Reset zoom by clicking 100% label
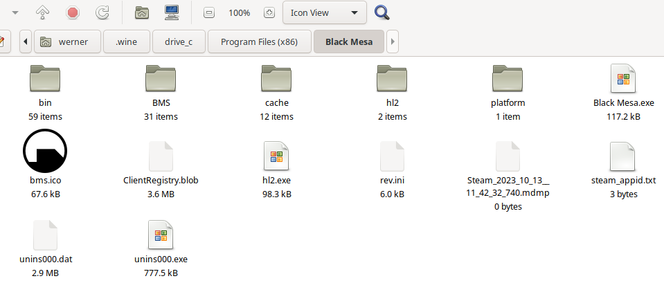 tap(239, 13)
